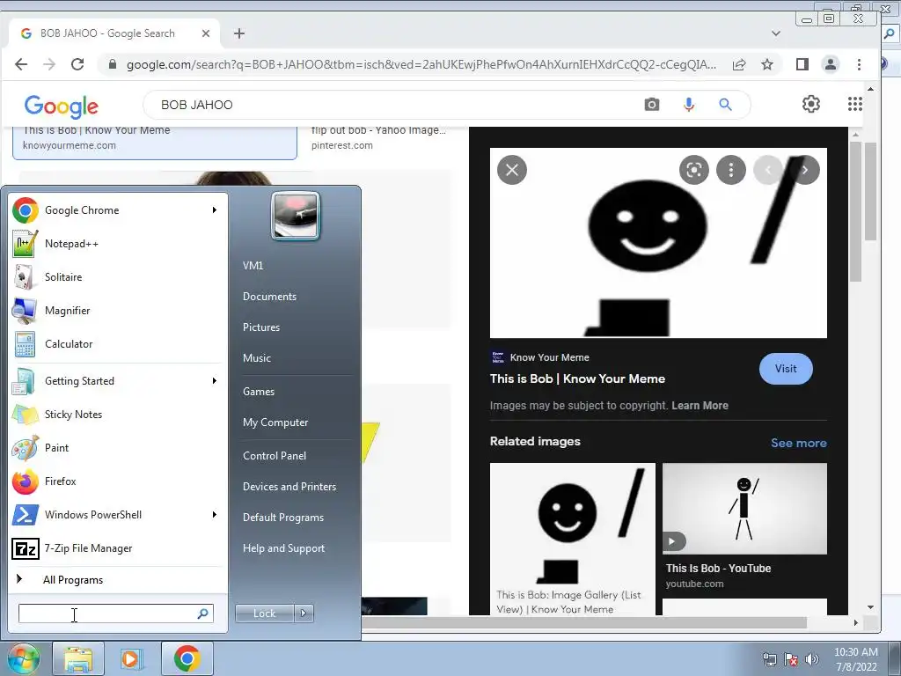
Task: Click the volume speaker tray icon
Action: coord(812,659)
